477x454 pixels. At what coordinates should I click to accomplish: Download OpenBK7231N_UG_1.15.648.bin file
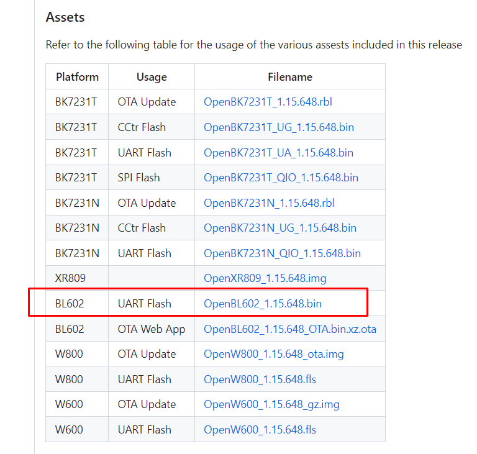[x=280, y=228]
